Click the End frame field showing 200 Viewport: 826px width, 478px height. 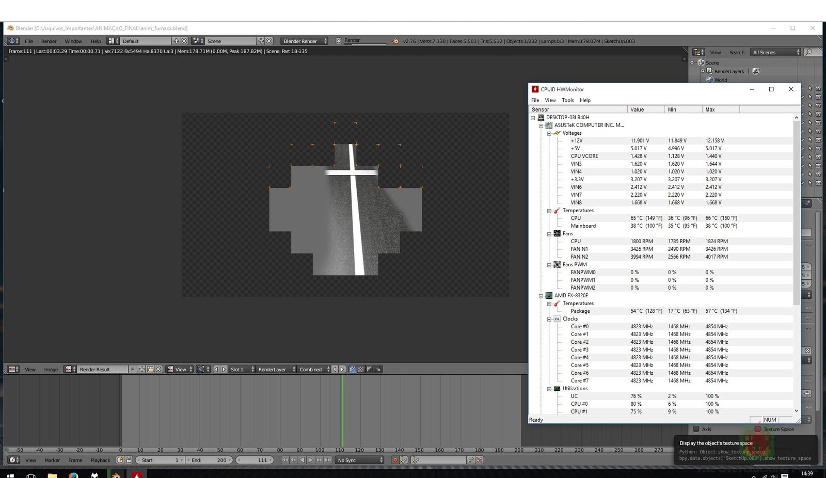click(x=209, y=460)
